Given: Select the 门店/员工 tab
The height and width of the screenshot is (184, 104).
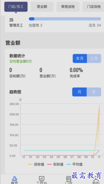Looking at the screenshot, I should [16, 7].
